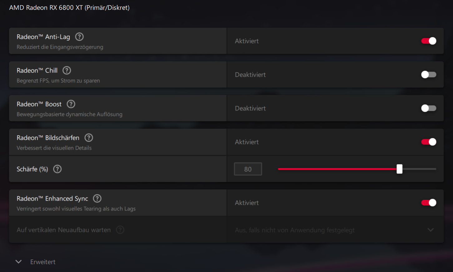Click 'Verbessert die visuellen Details' description
This screenshot has width=453, height=272.
point(54,148)
